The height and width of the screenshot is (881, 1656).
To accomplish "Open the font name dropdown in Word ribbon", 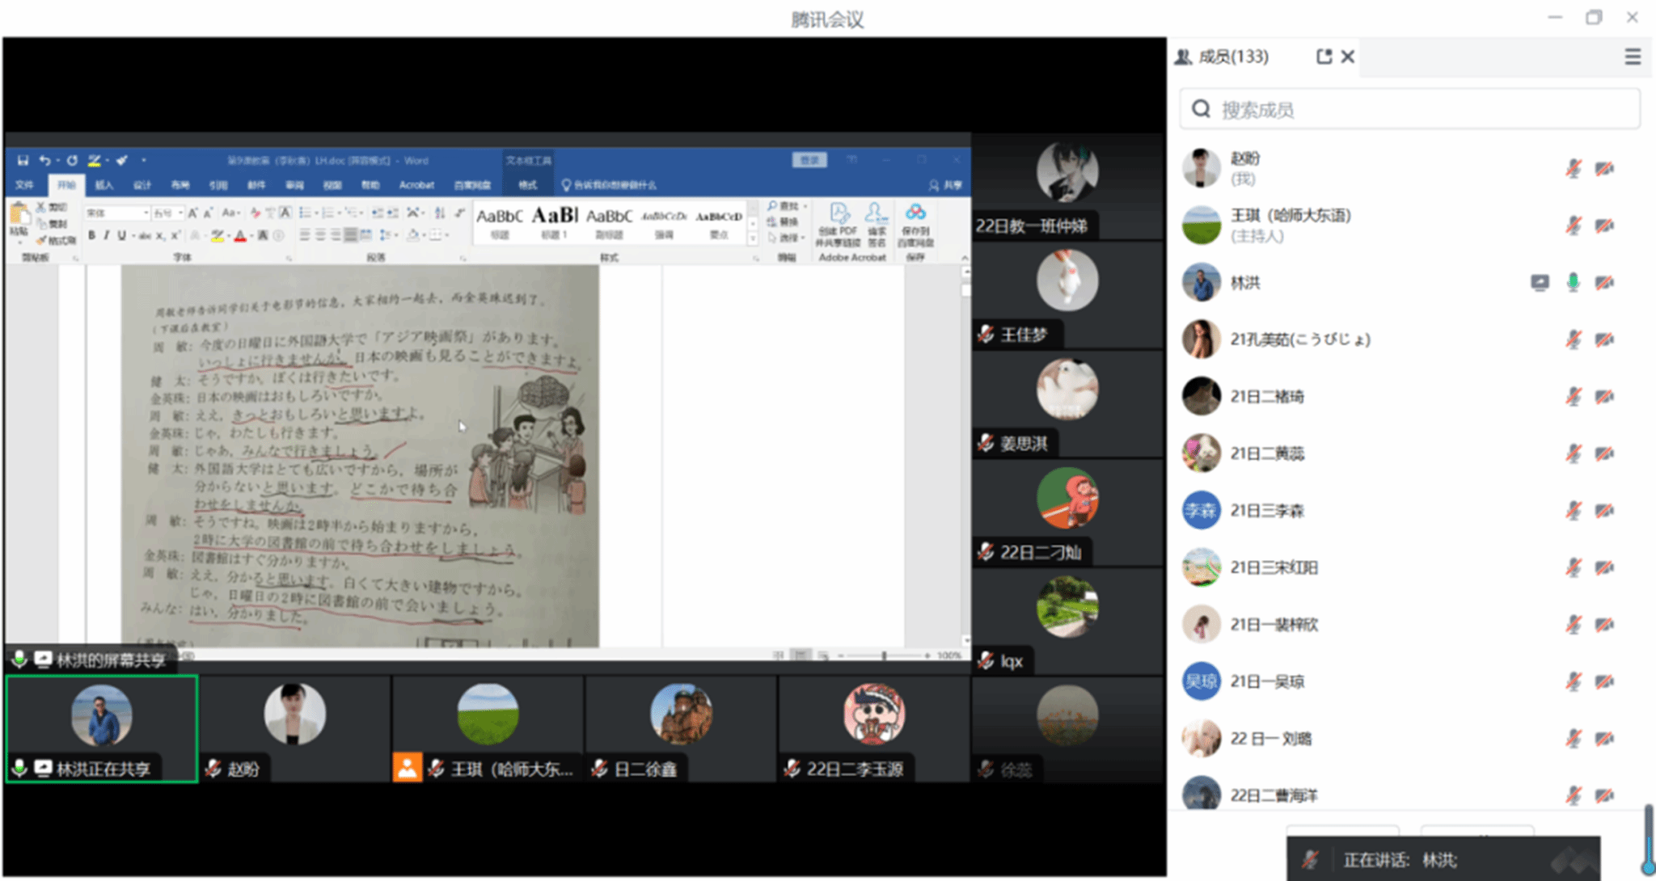I will click(146, 213).
